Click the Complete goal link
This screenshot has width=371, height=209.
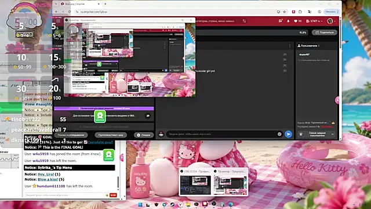[x=100, y=142]
